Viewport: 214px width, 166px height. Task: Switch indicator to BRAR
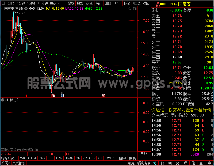pos(69,158)
